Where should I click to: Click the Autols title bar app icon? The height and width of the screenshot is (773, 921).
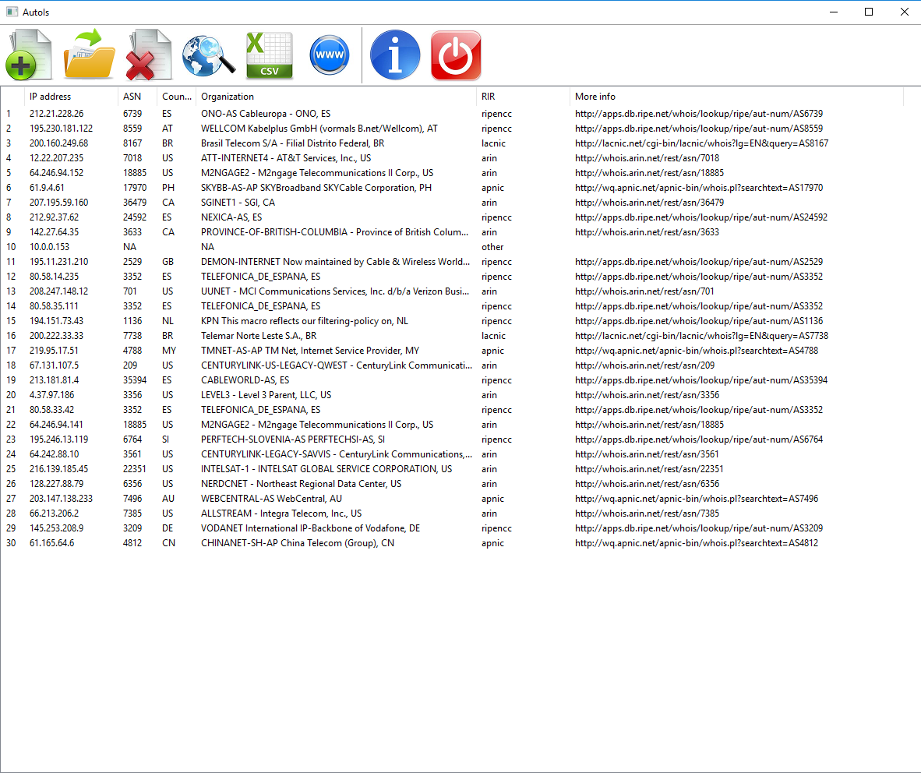click(x=12, y=12)
